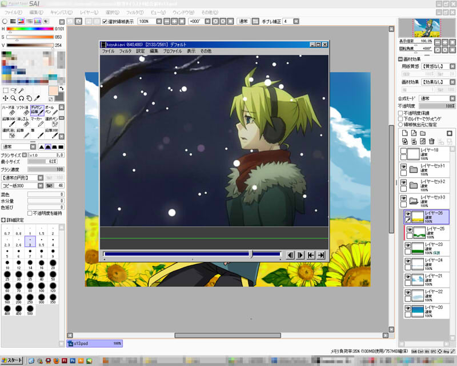Image resolution: width=457 pixels, height=366 pixels.
Task: Hide レイヤーセット1 with its eye icon
Action: [404, 166]
